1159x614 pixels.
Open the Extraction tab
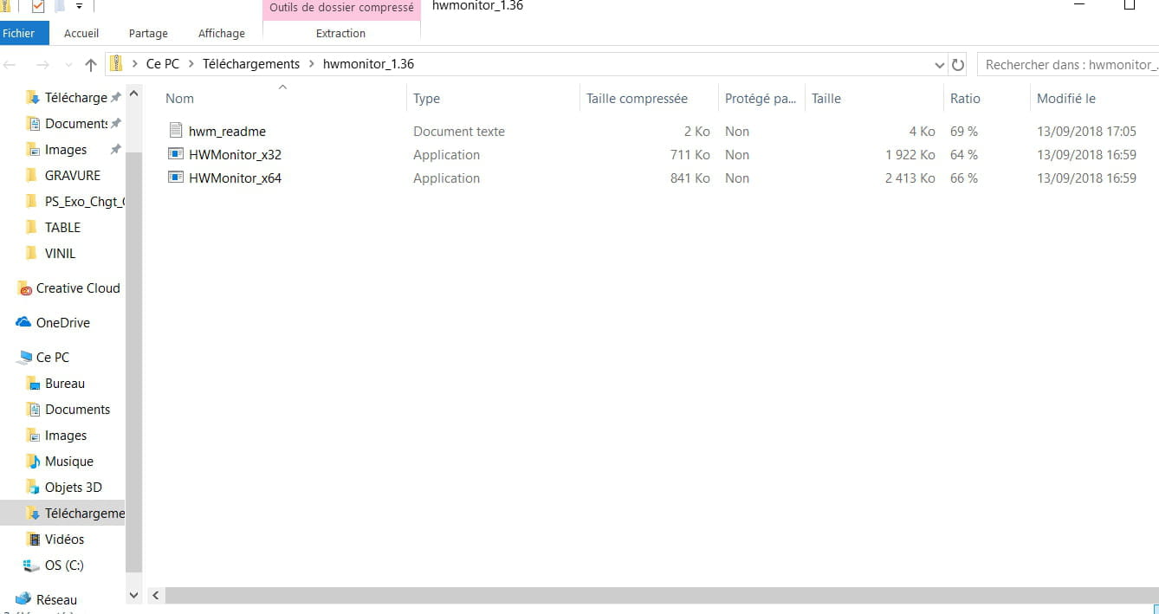point(341,33)
